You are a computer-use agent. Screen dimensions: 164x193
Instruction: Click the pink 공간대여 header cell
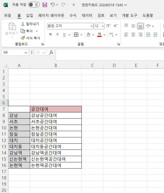coord(56,109)
